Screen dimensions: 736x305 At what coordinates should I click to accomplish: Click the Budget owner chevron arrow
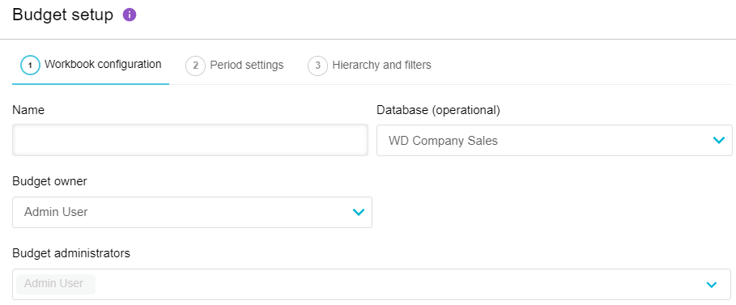click(x=359, y=212)
